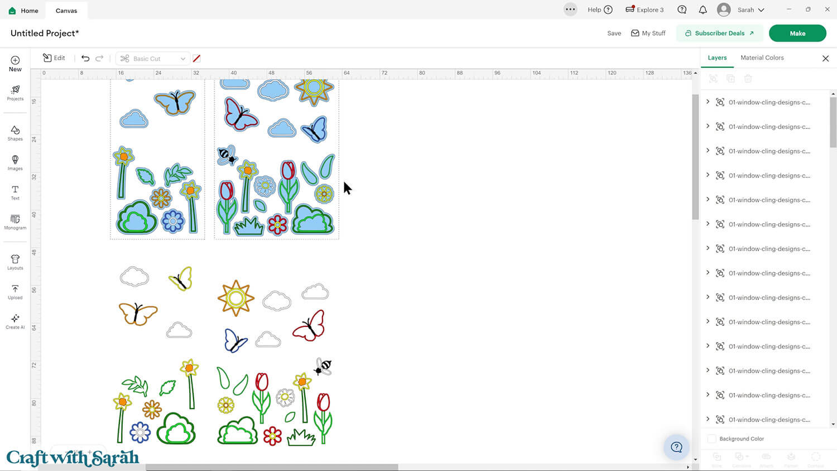This screenshot has height=471, width=837.
Task: Toggle the Background Color checkbox
Action: point(711,439)
